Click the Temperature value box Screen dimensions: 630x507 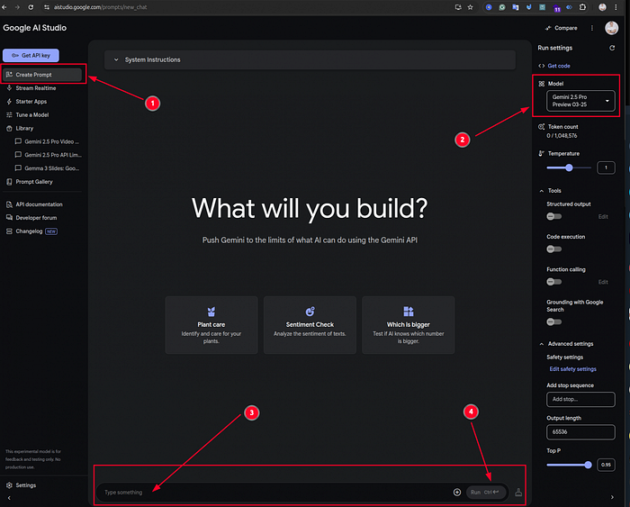point(606,167)
